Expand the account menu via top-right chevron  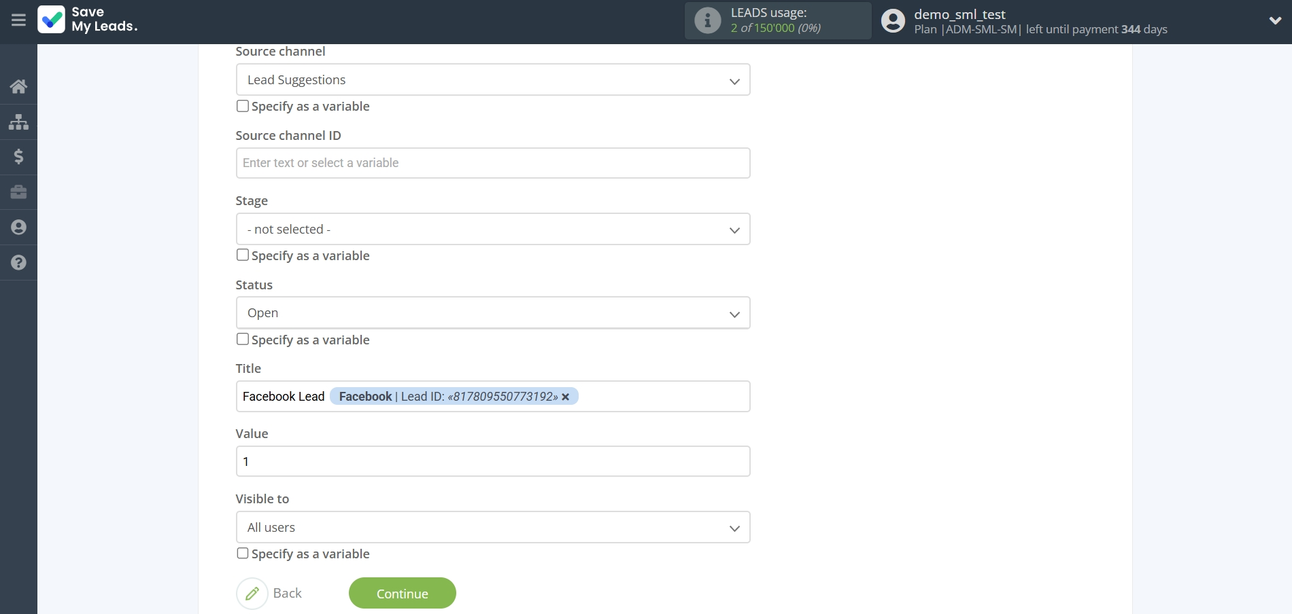coord(1276,20)
